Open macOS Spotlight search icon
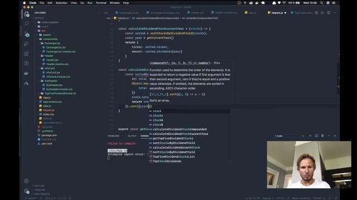 click(322, 3)
